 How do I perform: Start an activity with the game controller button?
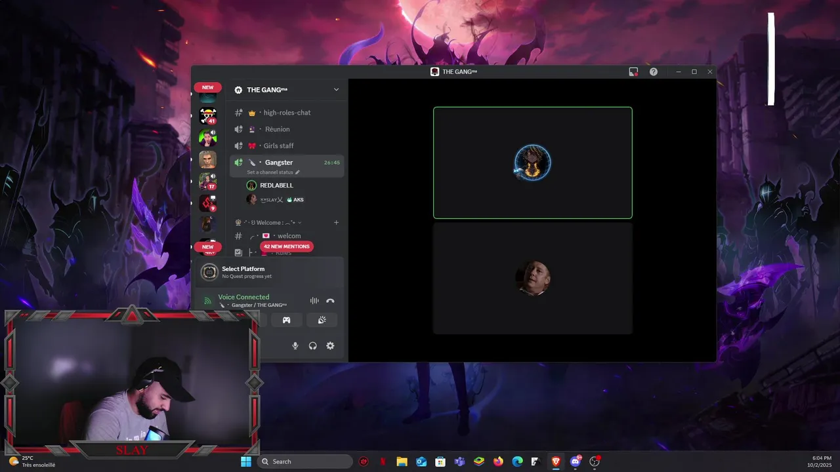[x=286, y=320]
